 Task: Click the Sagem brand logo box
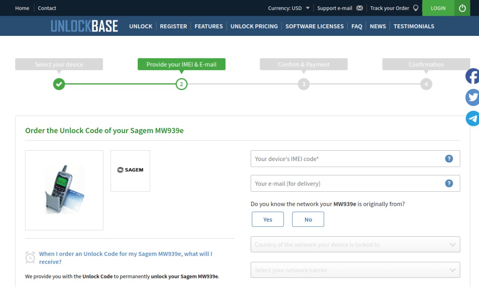130,171
